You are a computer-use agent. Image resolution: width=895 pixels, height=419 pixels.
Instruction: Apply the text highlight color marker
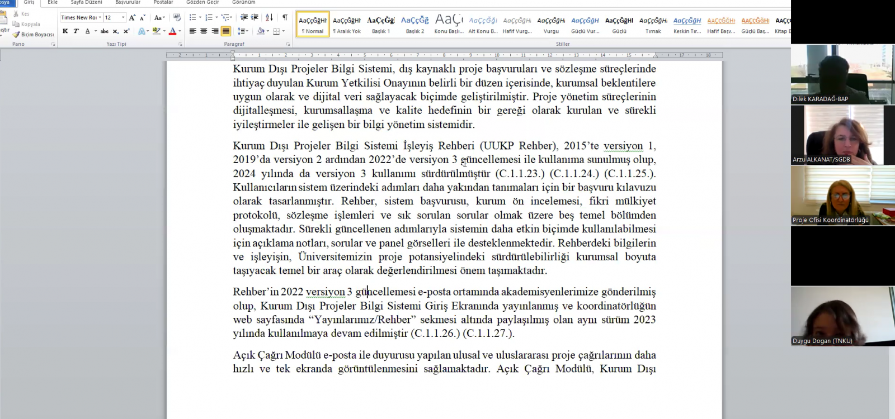156,31
